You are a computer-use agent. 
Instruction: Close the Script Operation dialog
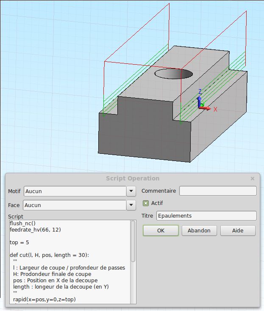point(253,179)
